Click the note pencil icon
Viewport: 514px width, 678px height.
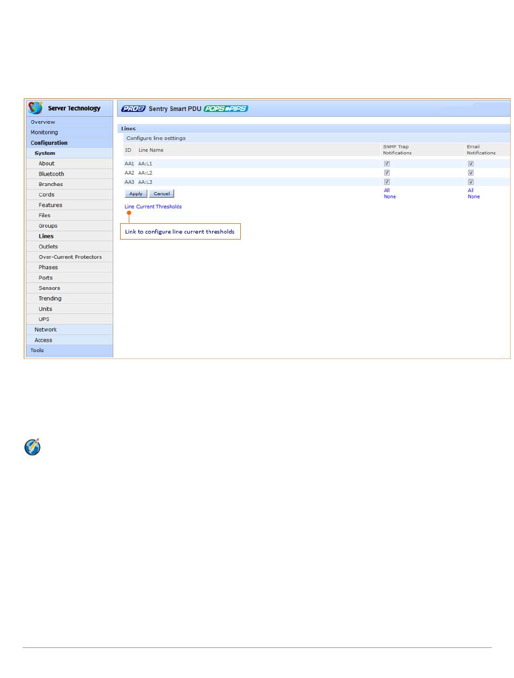[32, 447]
